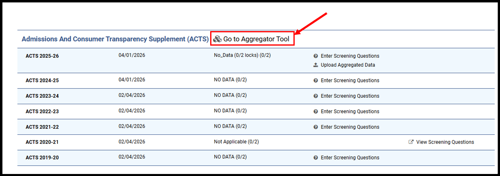Click question mark icon for ACTS 2023-24
Viewport: 500px width, 176px height.
pyautogui.click(x=316, y=96)
